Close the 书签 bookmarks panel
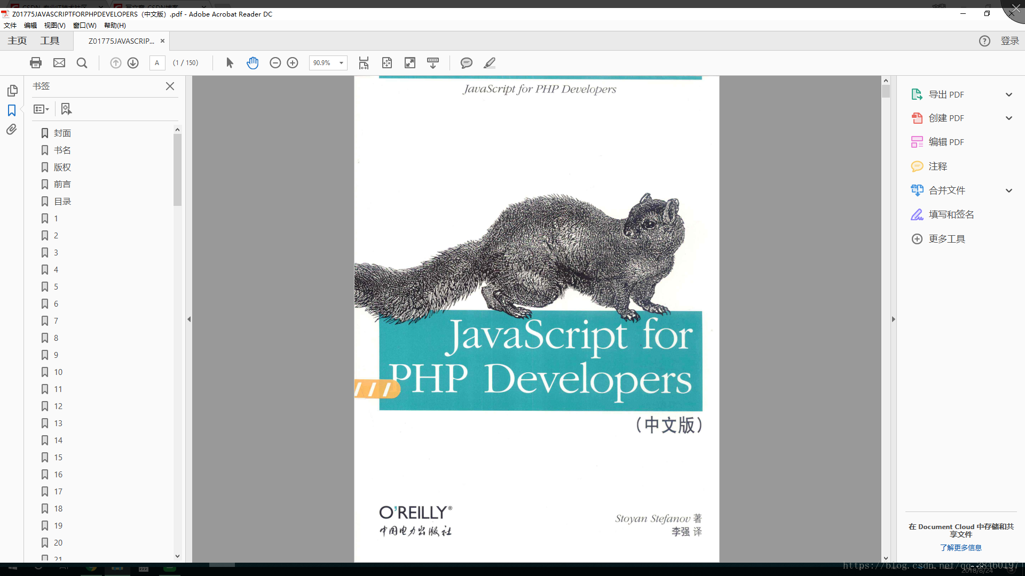The width and height of the screenshot is (1025, 576). pyautogui.click(x=170, y=86)
